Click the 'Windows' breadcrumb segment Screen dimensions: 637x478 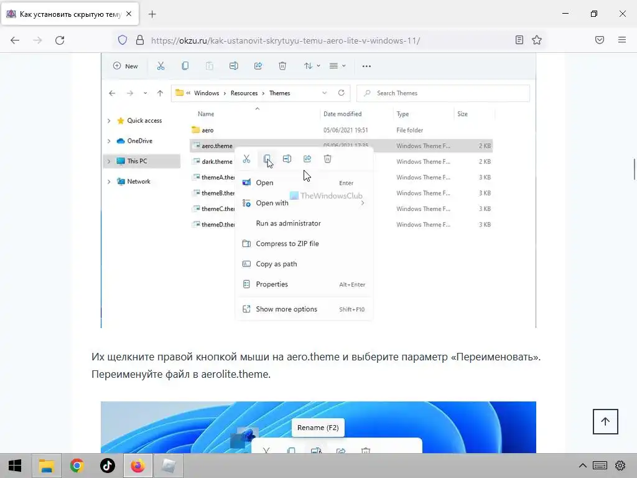pyautogui.click(x=207, y=93)
